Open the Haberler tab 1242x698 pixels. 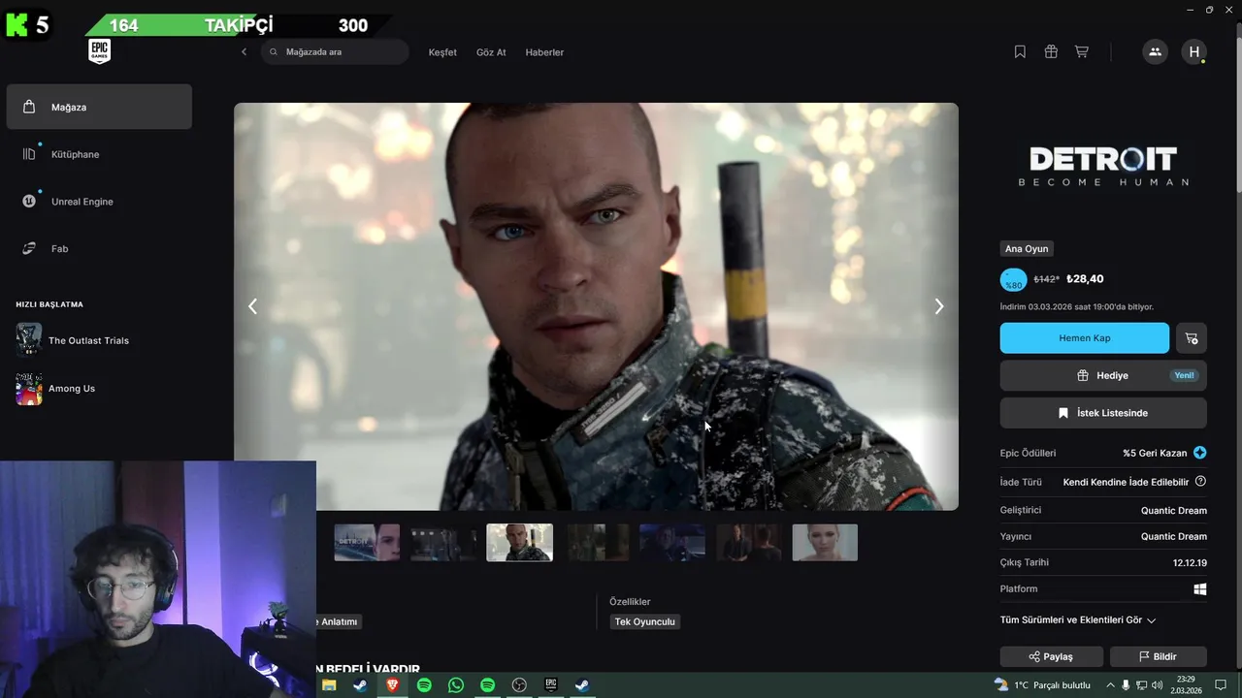tap(544, 52)
